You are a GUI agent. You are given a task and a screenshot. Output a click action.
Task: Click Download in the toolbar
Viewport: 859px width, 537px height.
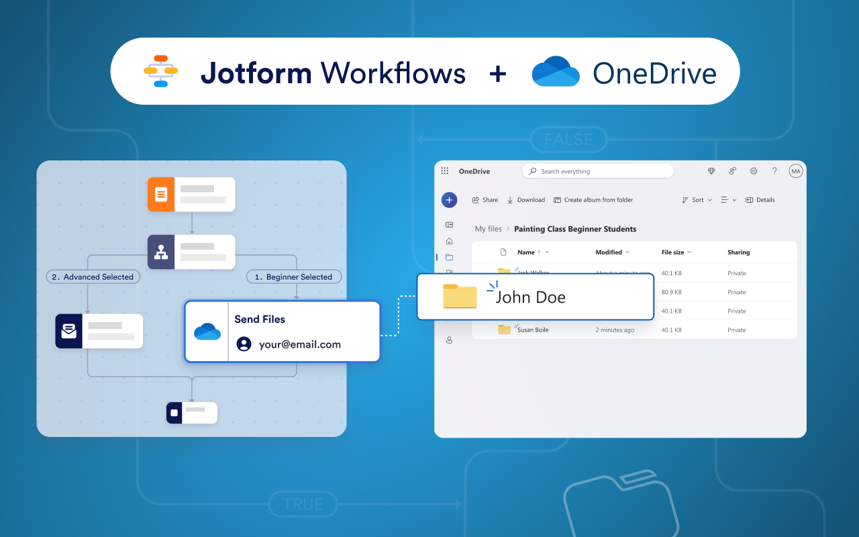pos(526,200)
